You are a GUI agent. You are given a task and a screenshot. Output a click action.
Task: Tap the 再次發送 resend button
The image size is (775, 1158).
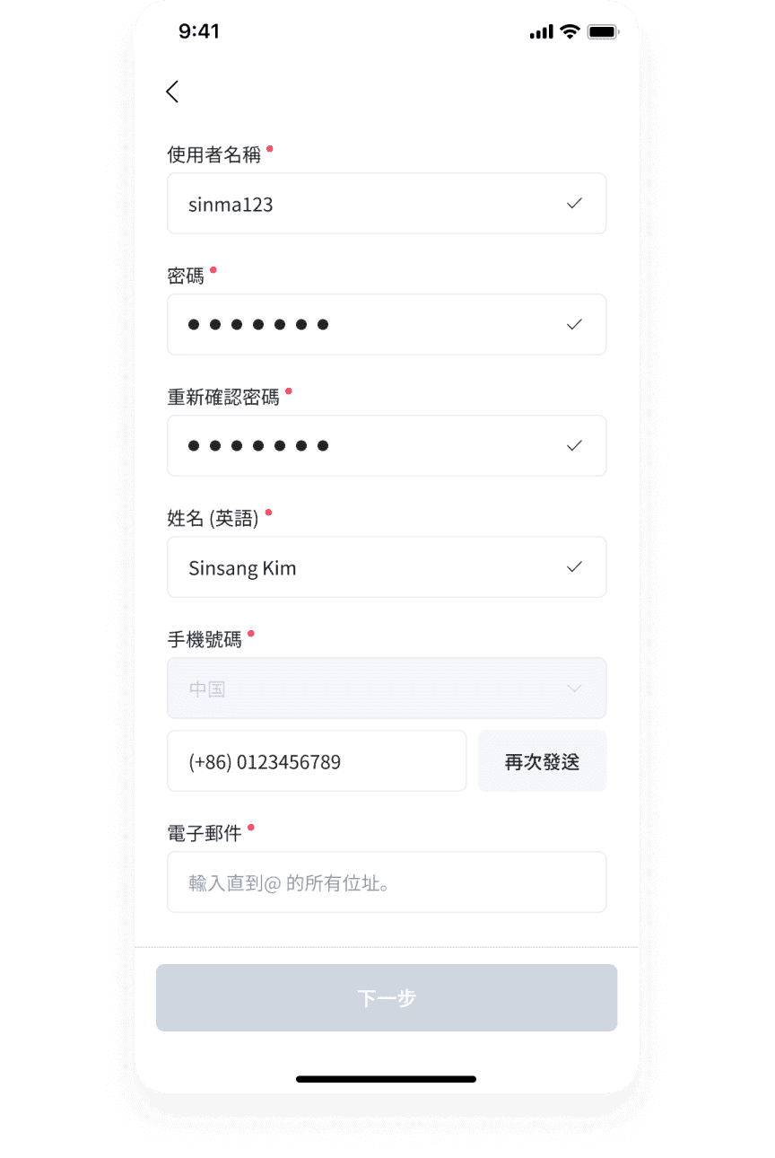click(542, 761)
